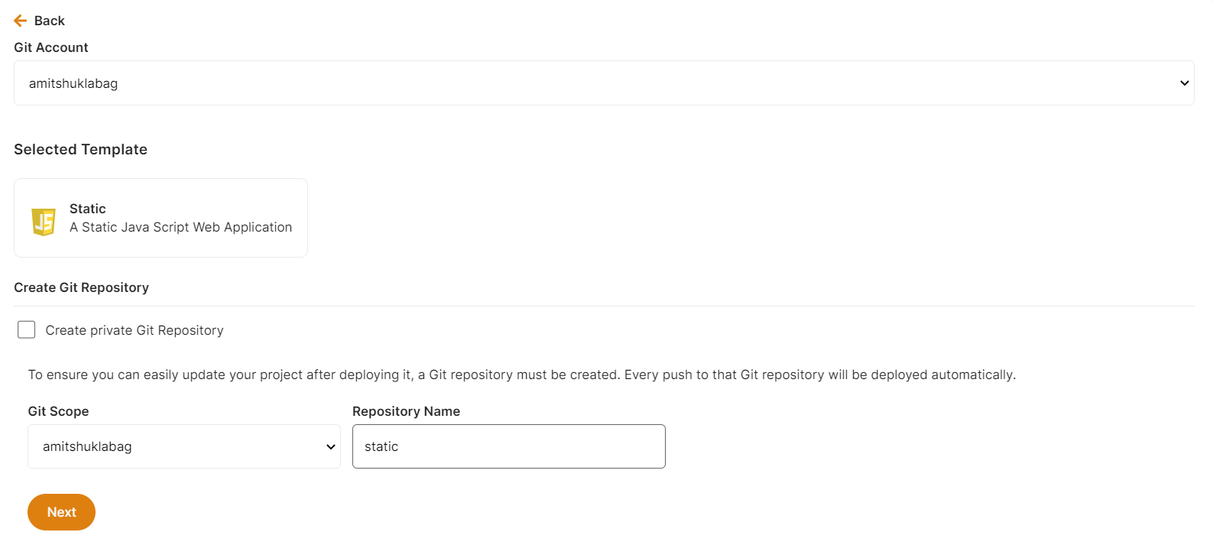Click the automatic deployment info paragraph

[521, 375]
